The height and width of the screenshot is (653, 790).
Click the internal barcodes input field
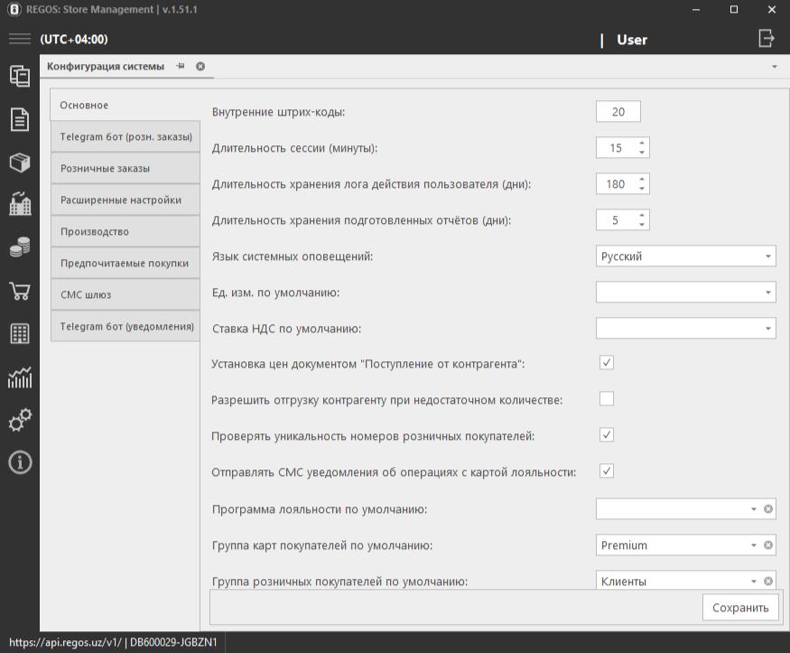click(x=618, y=112)
